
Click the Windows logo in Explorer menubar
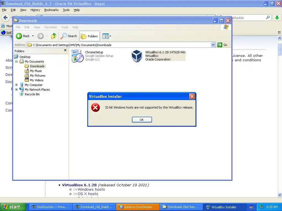[226, 27]
